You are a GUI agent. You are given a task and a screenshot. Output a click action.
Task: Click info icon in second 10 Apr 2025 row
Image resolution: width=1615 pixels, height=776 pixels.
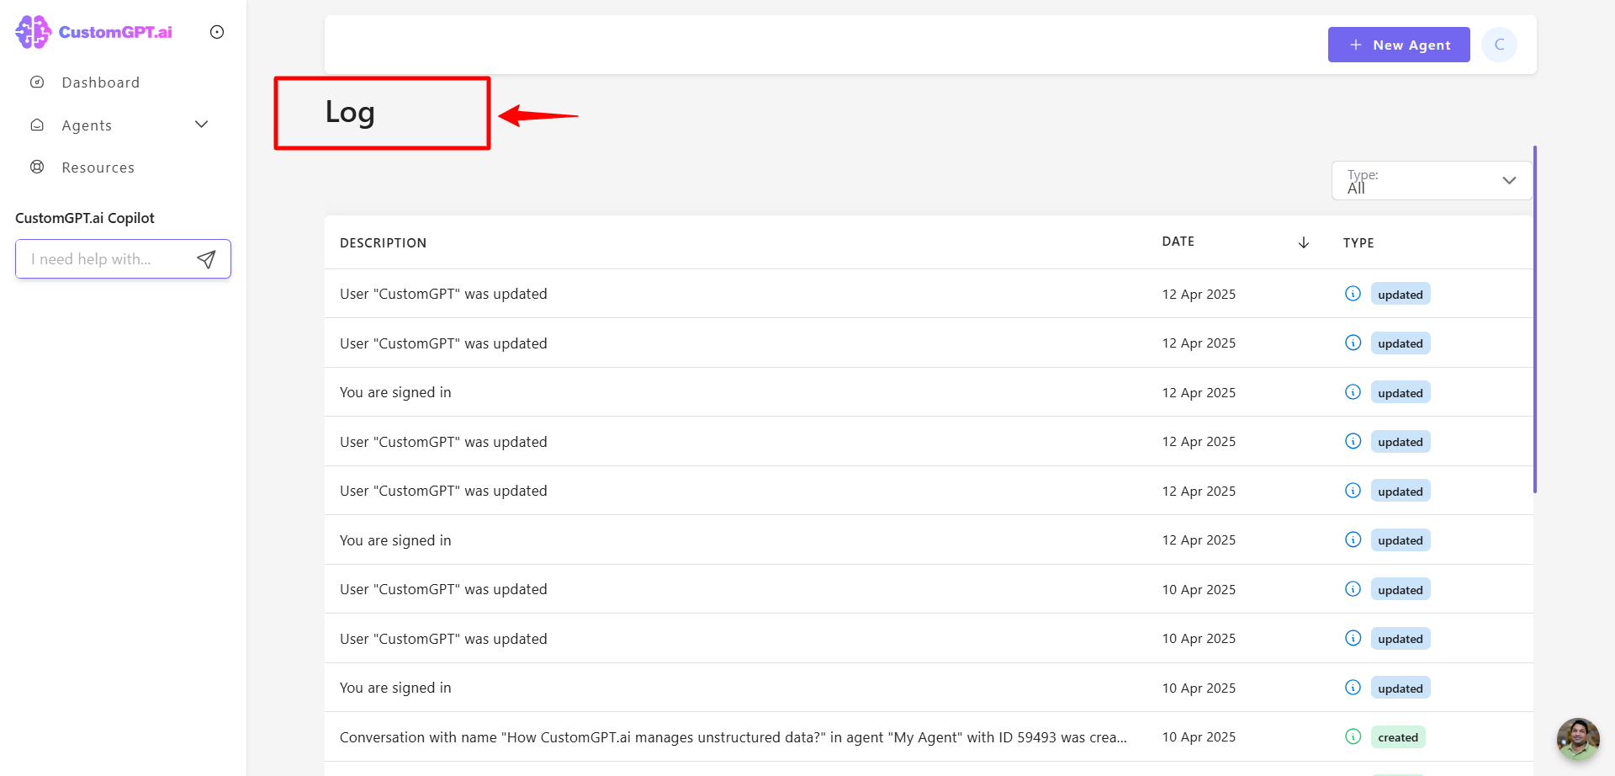1353,638
